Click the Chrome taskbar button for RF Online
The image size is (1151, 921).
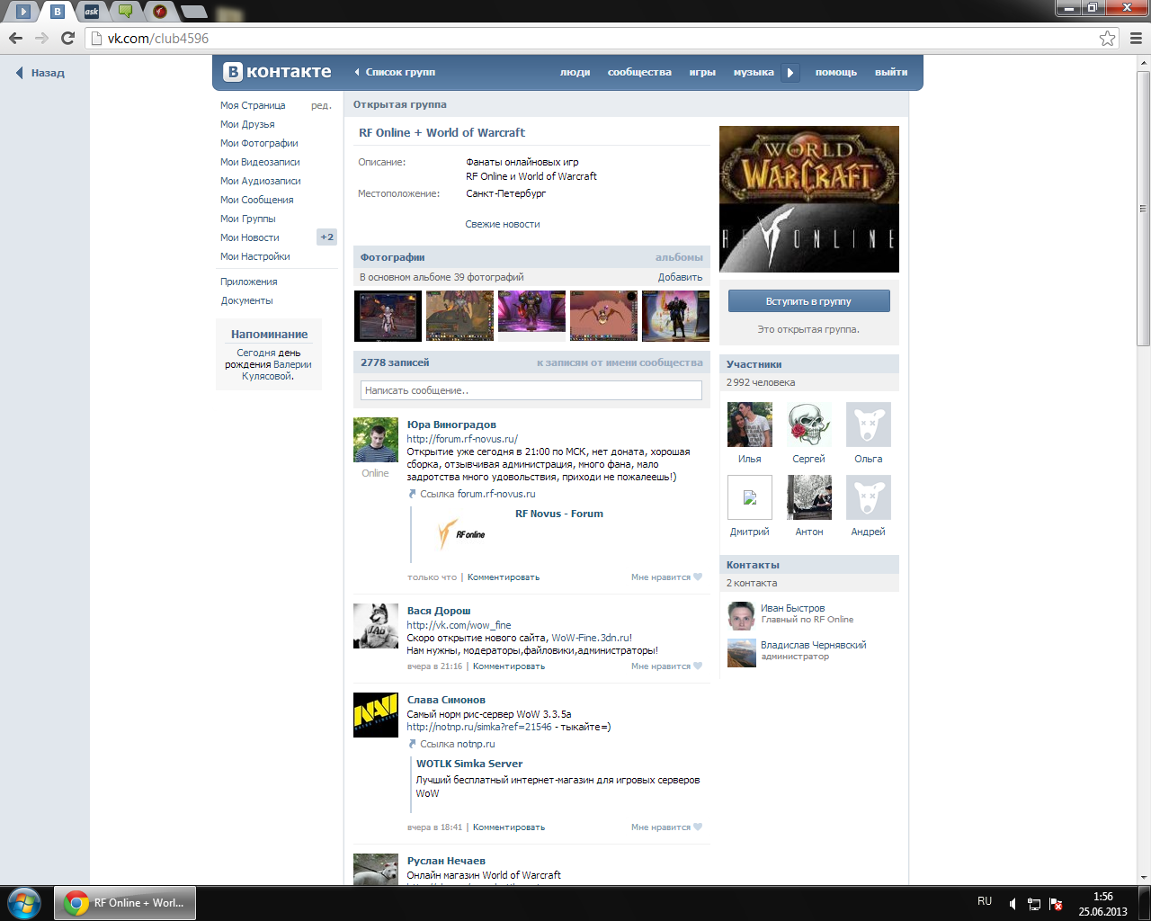(125, 903)
